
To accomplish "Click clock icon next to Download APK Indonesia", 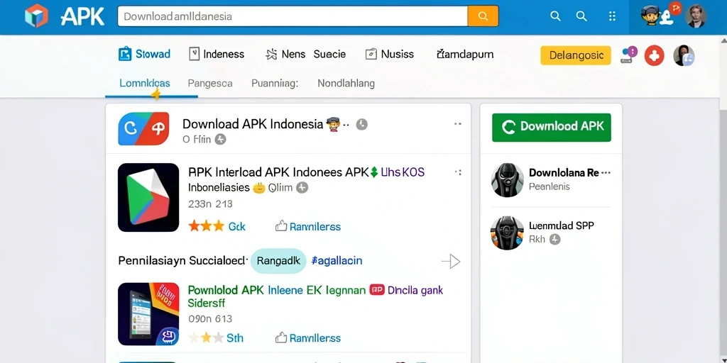I will pyautogui.click(x=361, y=124).
